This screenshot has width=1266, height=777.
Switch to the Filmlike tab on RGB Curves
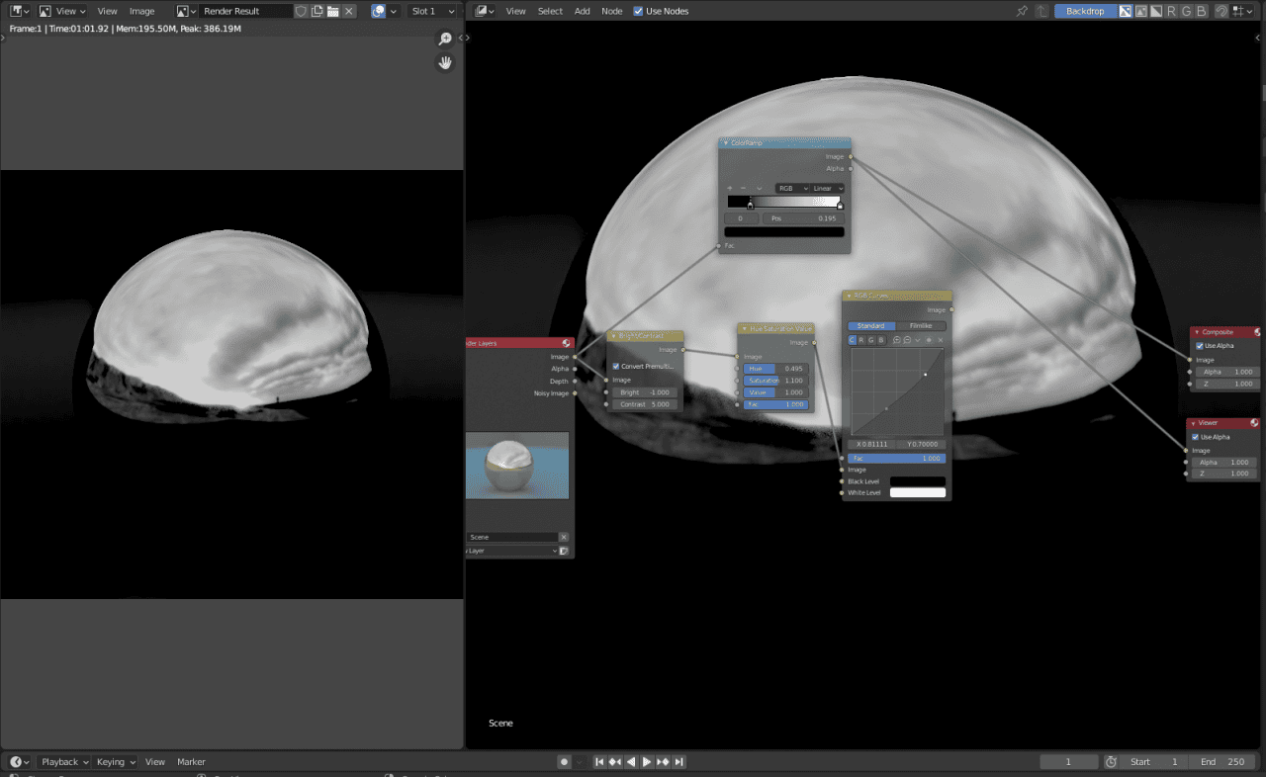point(920,324)
